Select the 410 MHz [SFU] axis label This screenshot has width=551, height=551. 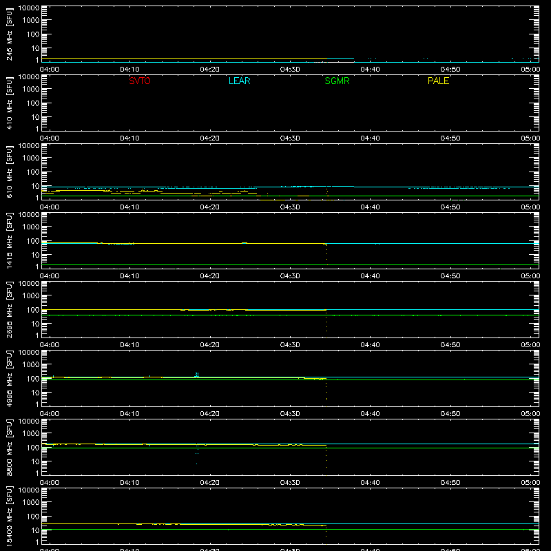click(x=10, y=103)
